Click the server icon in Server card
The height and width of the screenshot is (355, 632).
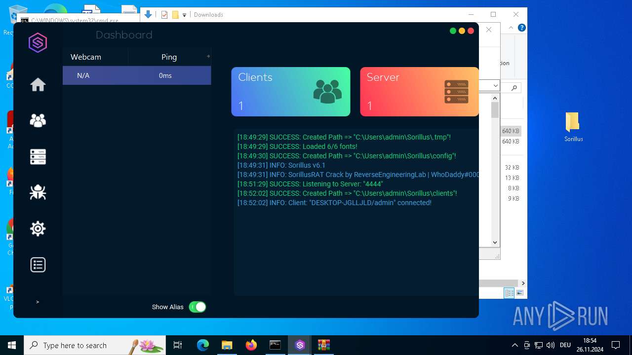coord(457,92)
